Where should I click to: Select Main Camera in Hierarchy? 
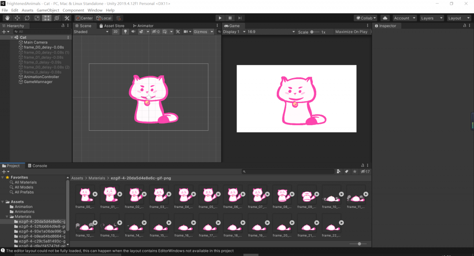(x=36, y=42)
